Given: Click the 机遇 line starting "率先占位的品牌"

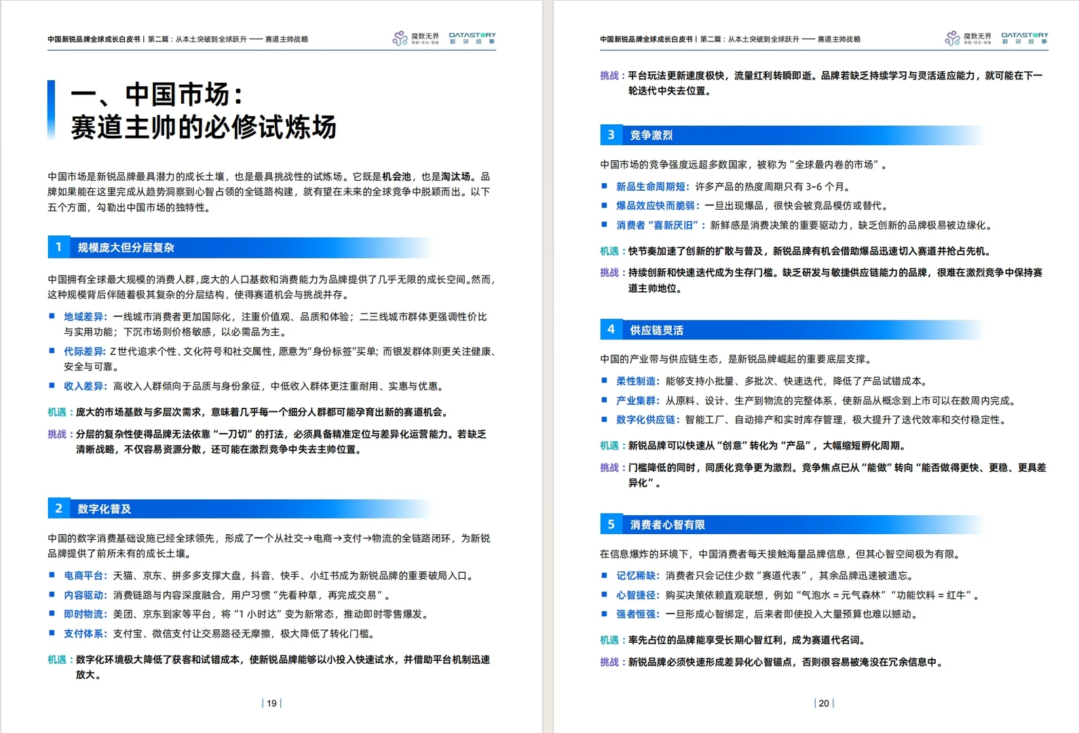Looking at the screenshot, I should pyautogui.click(x=734, y=640).
